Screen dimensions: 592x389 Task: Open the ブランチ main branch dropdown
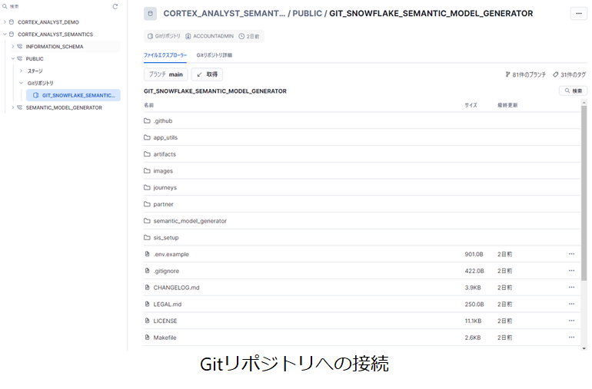tap(165, 74)
